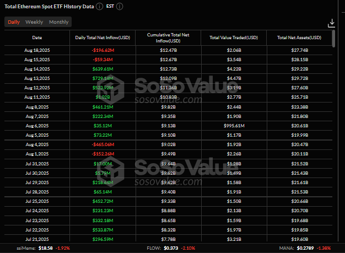345x253 pixels.
Task: Click the Total Value Traded column header
Action: tap(234, 37)
